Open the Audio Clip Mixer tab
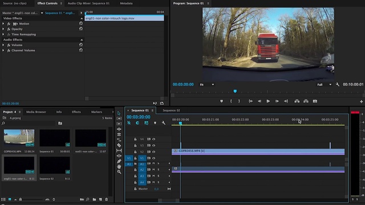 (88, 3)
